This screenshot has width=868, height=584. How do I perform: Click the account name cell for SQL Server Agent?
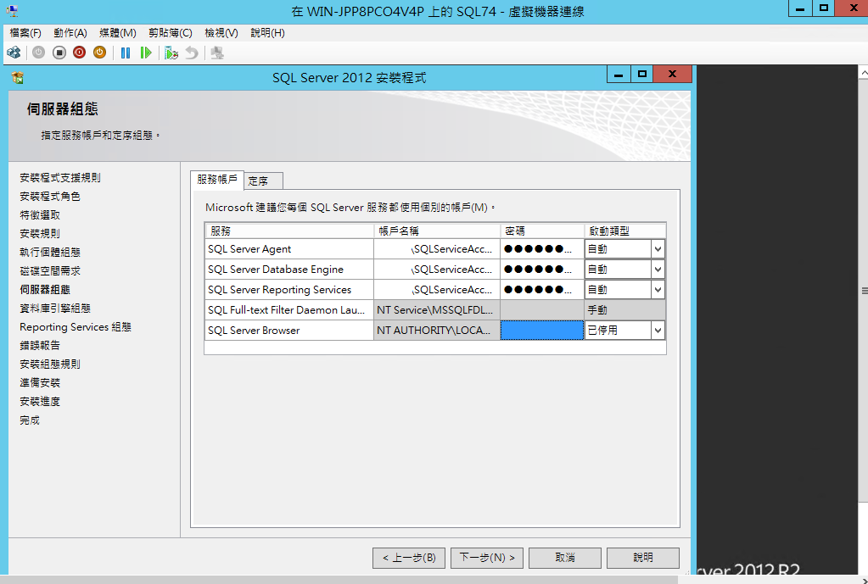(x=437, y=249)
